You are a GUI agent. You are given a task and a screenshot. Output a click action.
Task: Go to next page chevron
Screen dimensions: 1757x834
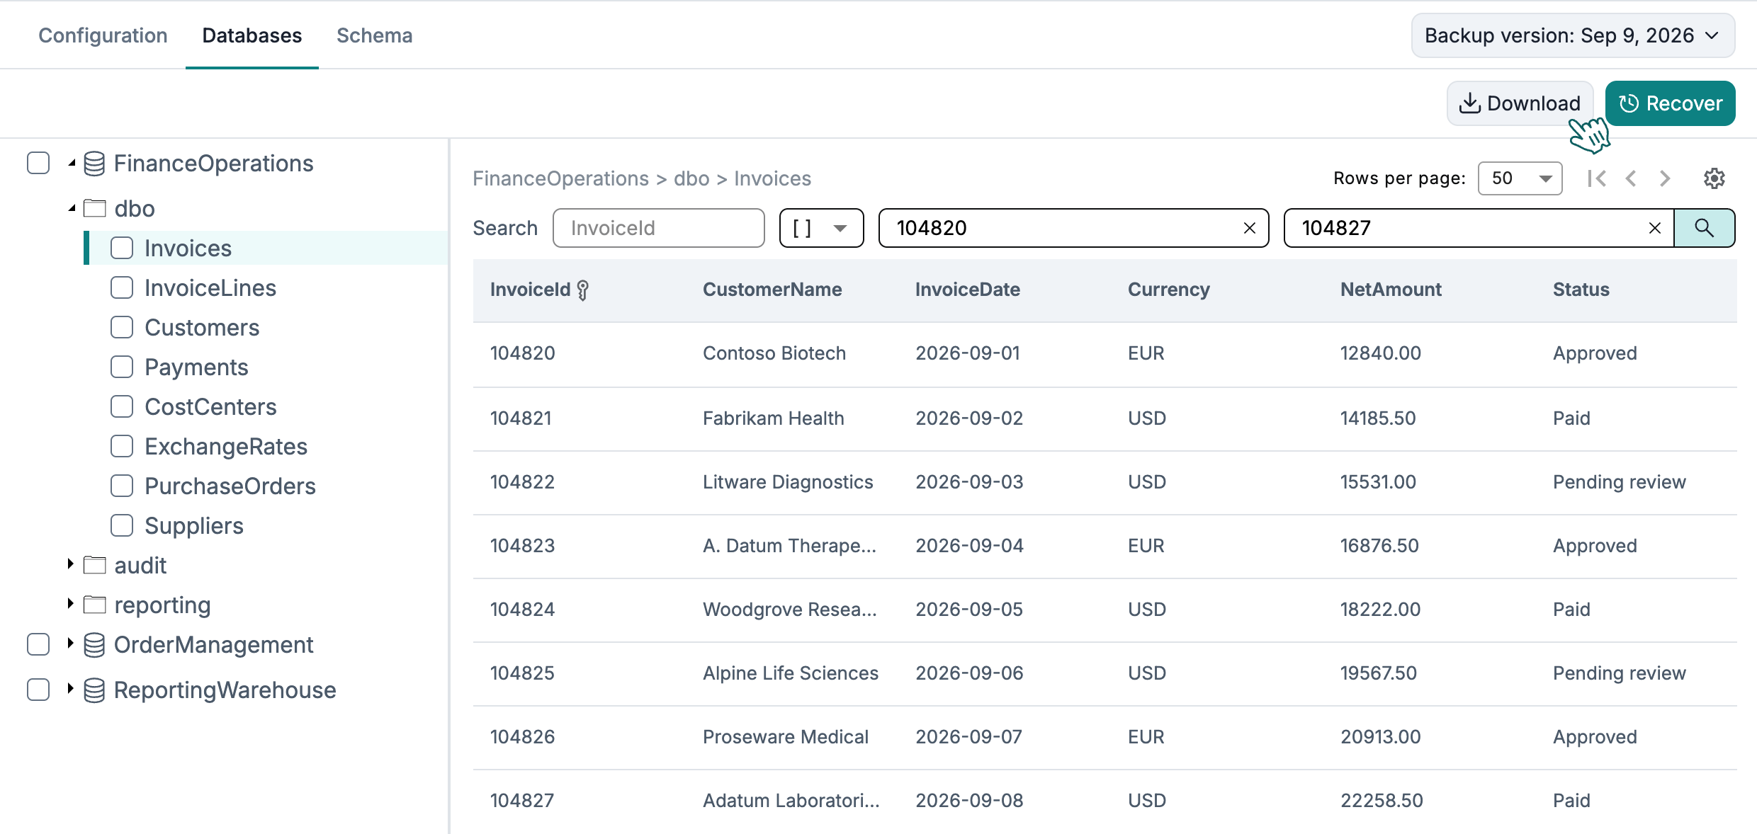1665,178
